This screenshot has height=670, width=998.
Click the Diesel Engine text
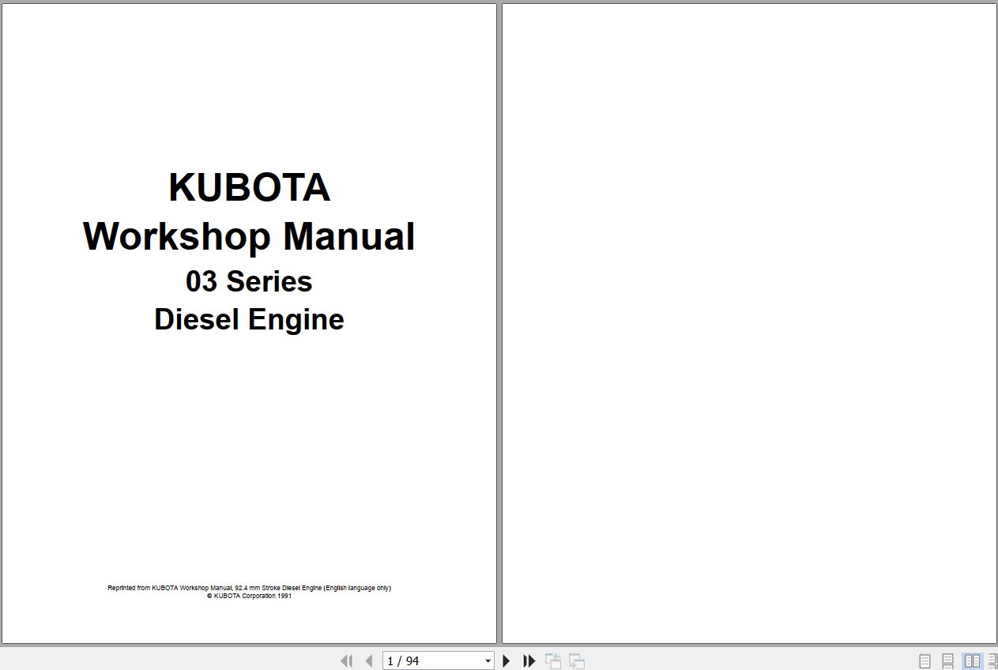(249, 319)
